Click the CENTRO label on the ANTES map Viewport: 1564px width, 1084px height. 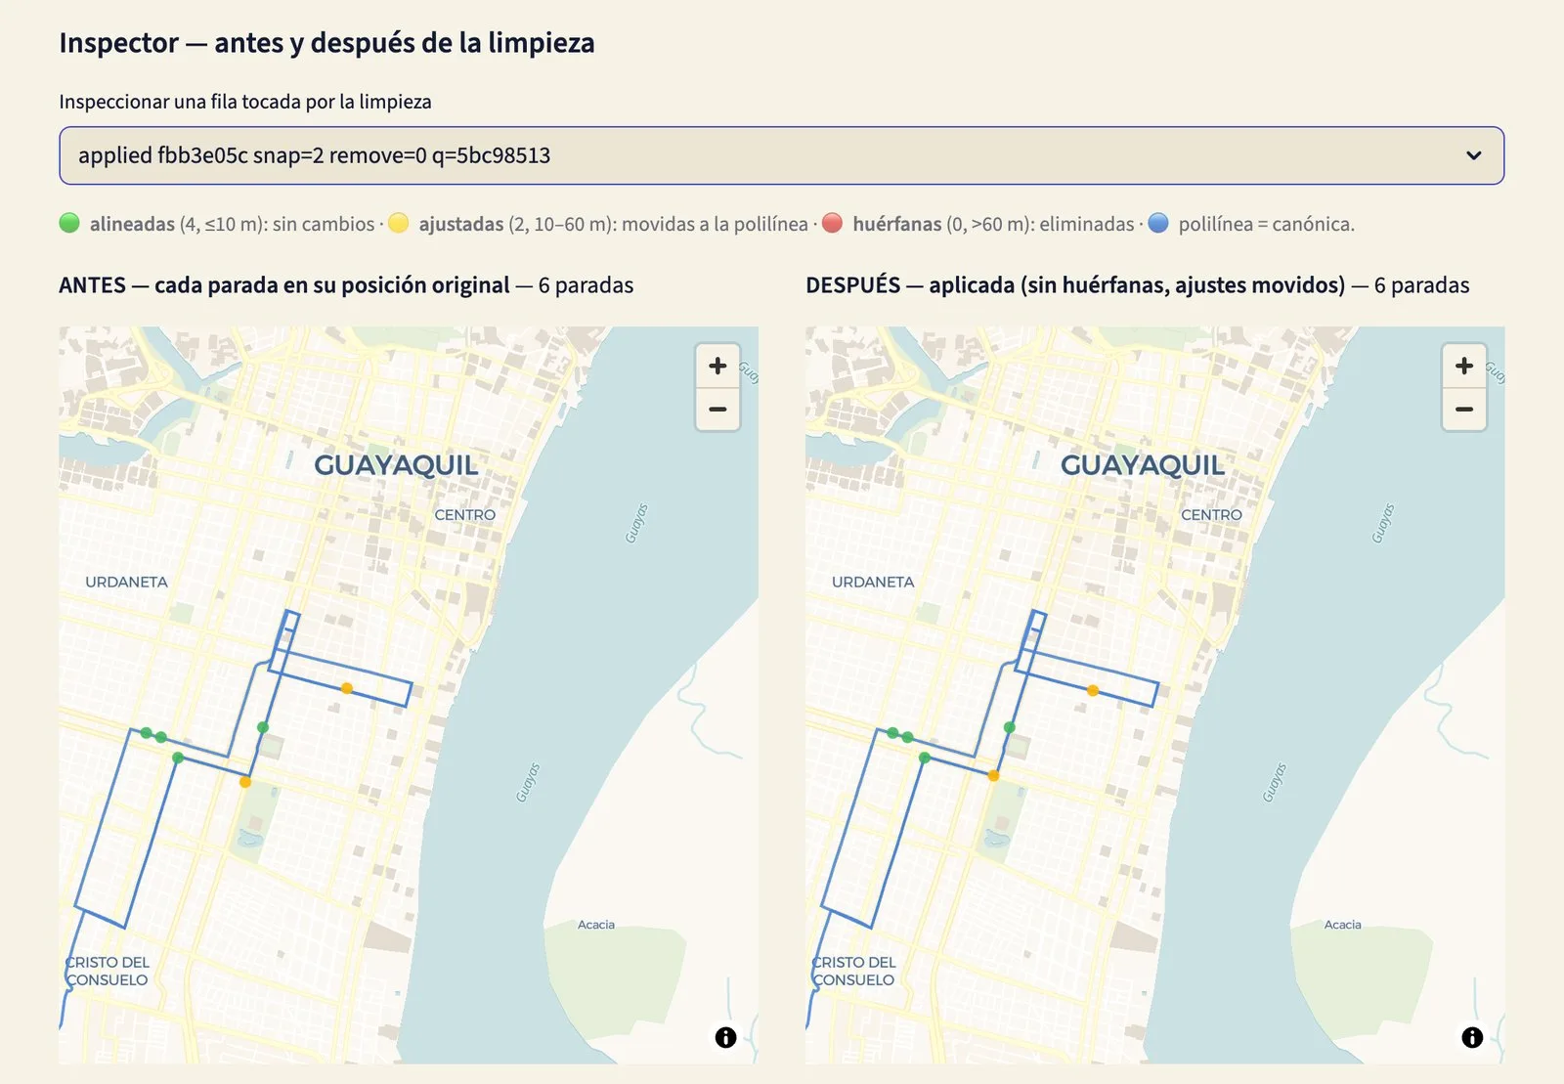pyautogui.click(x=465, y=515)
